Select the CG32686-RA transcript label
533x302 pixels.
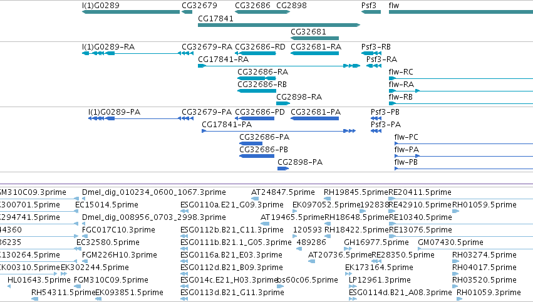point(263,72)
